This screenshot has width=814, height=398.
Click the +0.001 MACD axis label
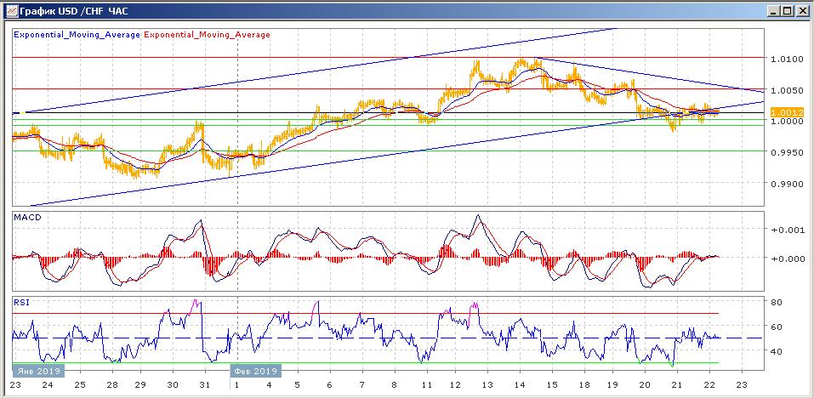(x=786, y=230)
